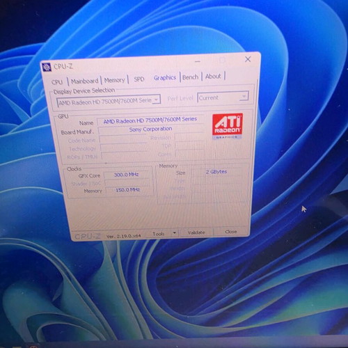Click the GPU Name field
Viewport: 348px width, 348px height.
(150, 120)
